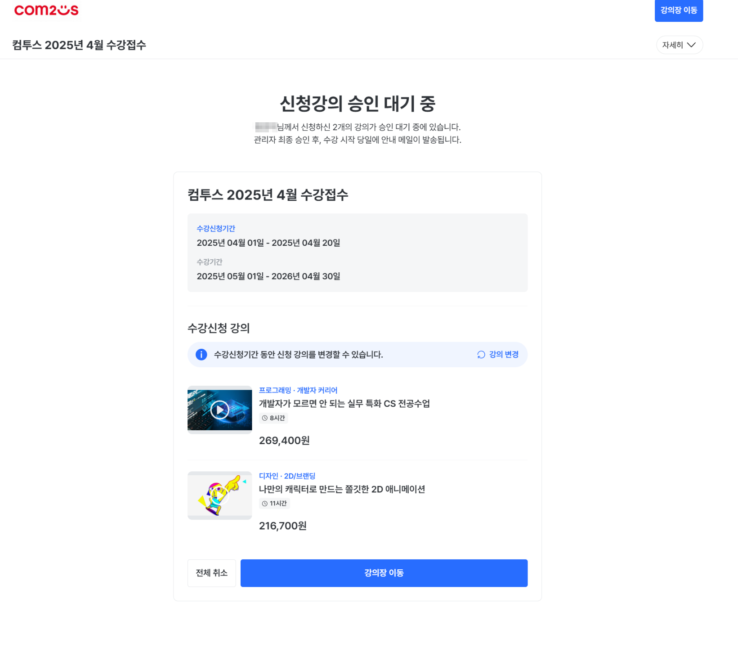Click the 프로그래밍 · 개발자 커리어 category link
The width and height of the screenshot is (738, 658).
pos(298,390)
